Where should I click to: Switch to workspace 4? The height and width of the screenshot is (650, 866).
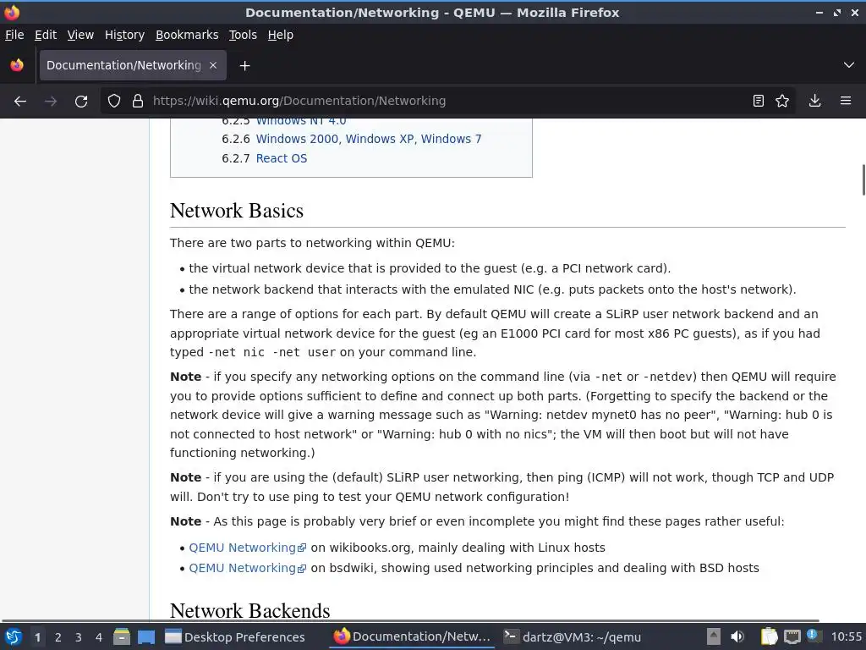[99, 637]
